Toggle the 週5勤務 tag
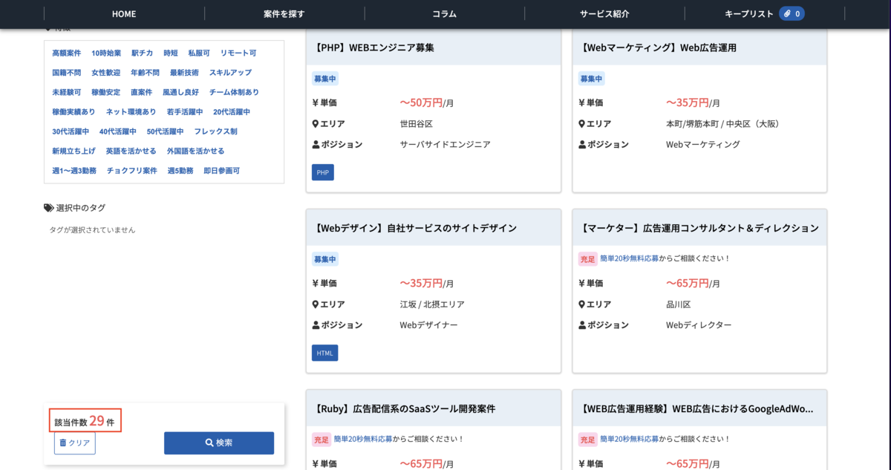The image size is (891, 470). [x=180, y=171]
